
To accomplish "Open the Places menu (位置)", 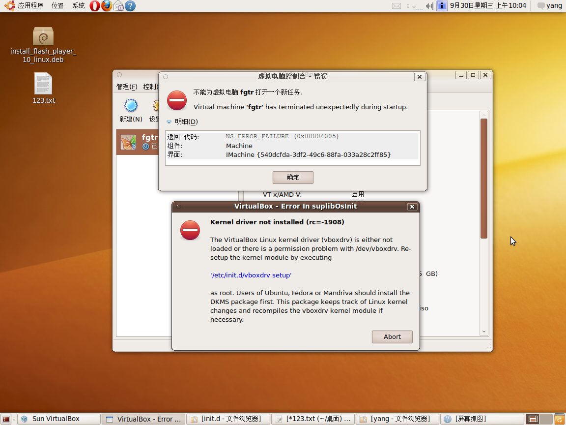I will 57,5.
